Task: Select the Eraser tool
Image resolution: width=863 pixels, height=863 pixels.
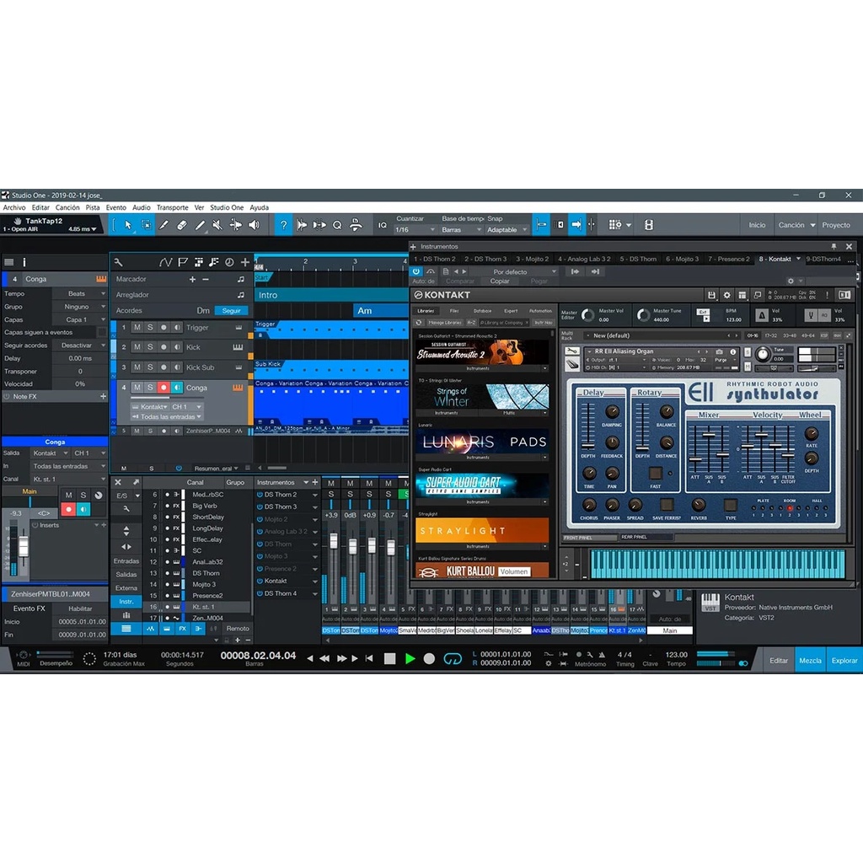Action: tap(182, 225)
